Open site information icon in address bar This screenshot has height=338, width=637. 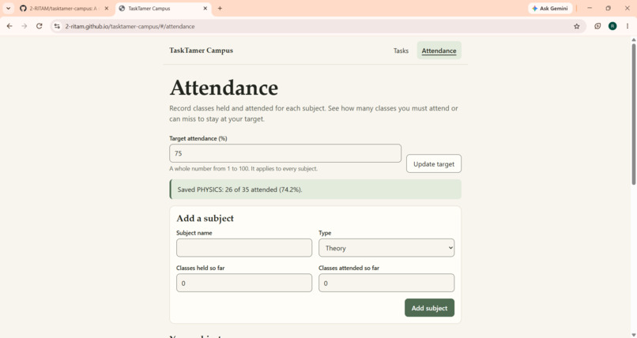57,26
